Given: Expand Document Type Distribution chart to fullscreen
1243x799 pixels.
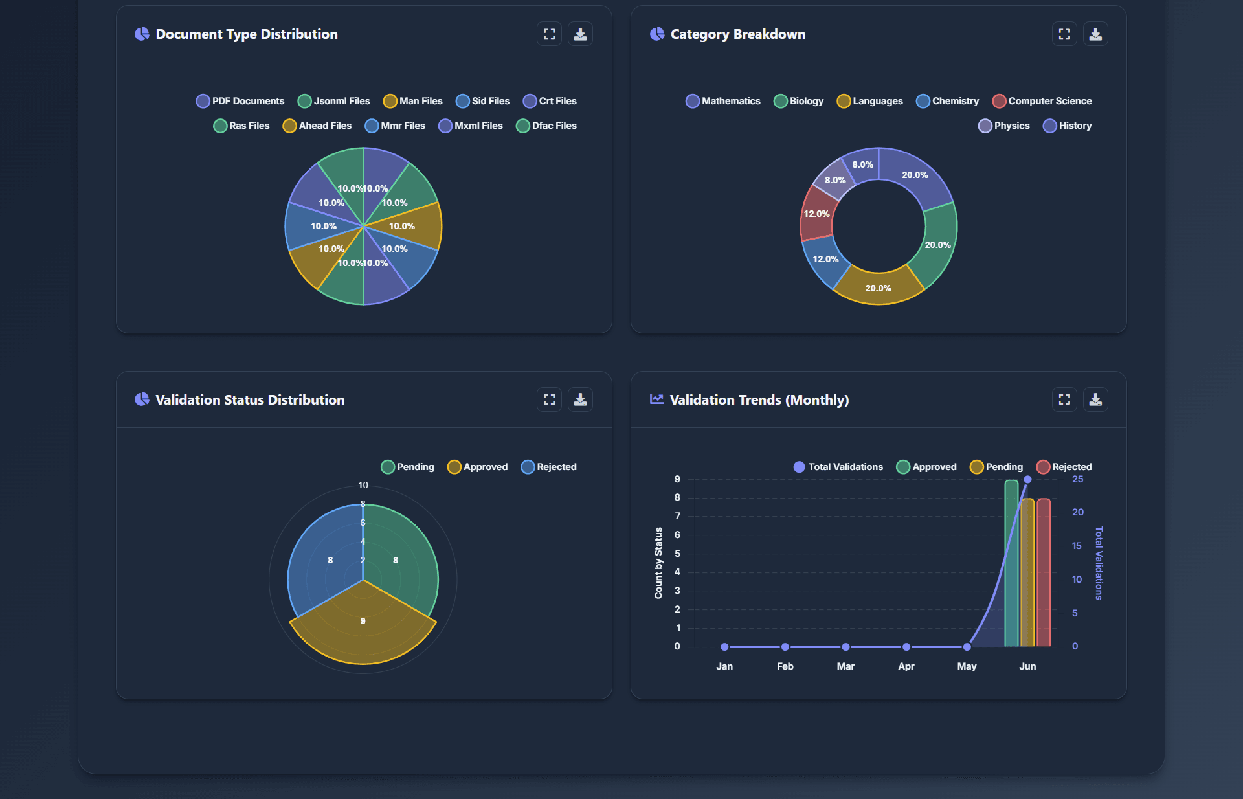Looking at the screenshot, I should pos(549,34).
